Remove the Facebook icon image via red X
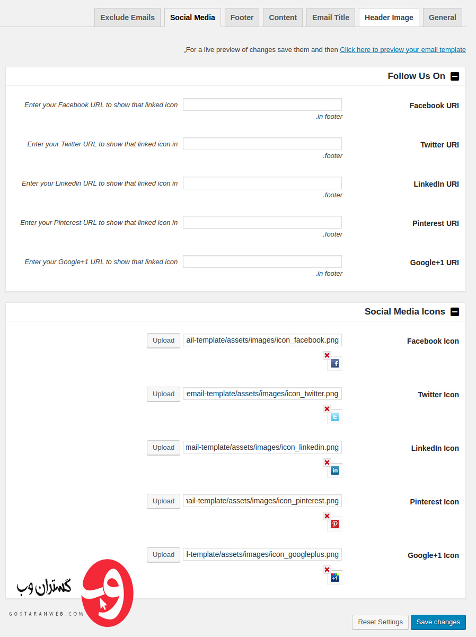This screenshot has width=476, height=637. pos(327,355)
